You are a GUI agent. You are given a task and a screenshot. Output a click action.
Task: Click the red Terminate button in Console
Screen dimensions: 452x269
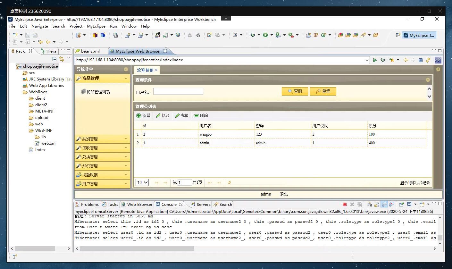(345, 204)
